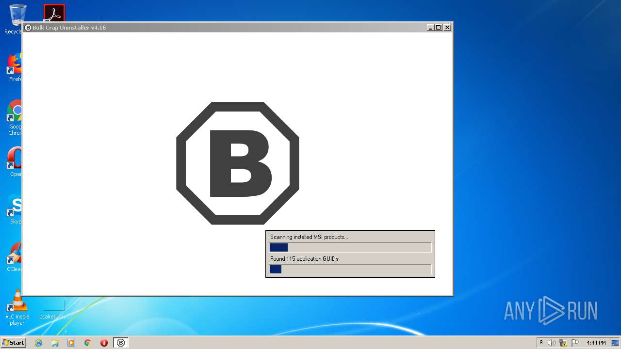Open Windows Explorer folder in taskbar
This screenshot has width=621, height=349.
(55, 343)
